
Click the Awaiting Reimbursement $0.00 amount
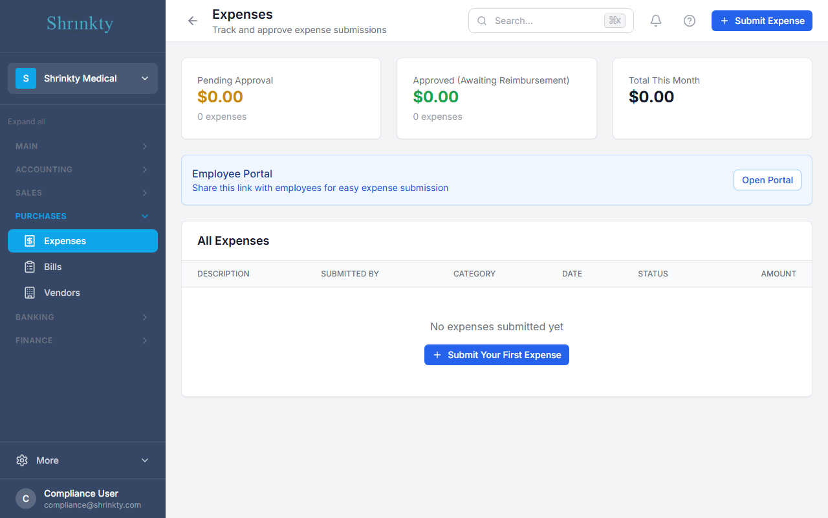[x=436, y=97]
